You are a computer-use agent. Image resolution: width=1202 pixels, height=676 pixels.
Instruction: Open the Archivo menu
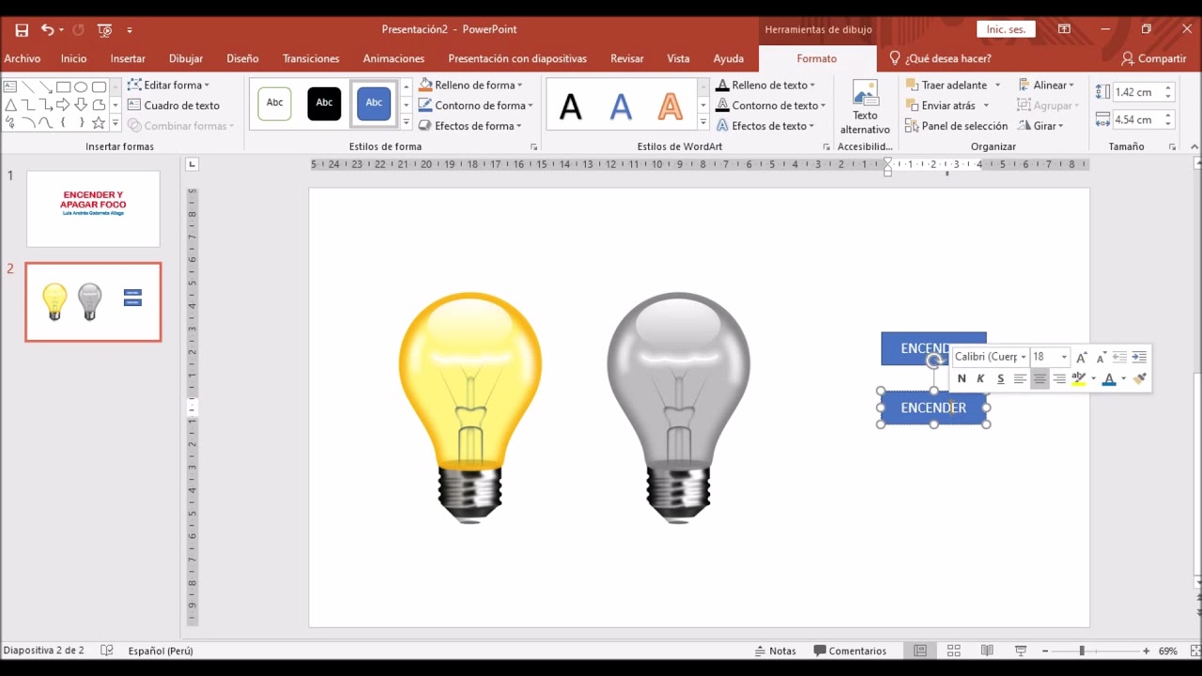[x=23, y=58]
